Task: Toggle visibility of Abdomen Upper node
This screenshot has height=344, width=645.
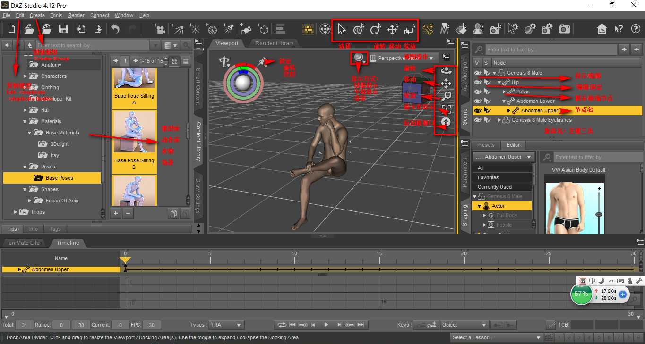Action: (x=478, y=110)
